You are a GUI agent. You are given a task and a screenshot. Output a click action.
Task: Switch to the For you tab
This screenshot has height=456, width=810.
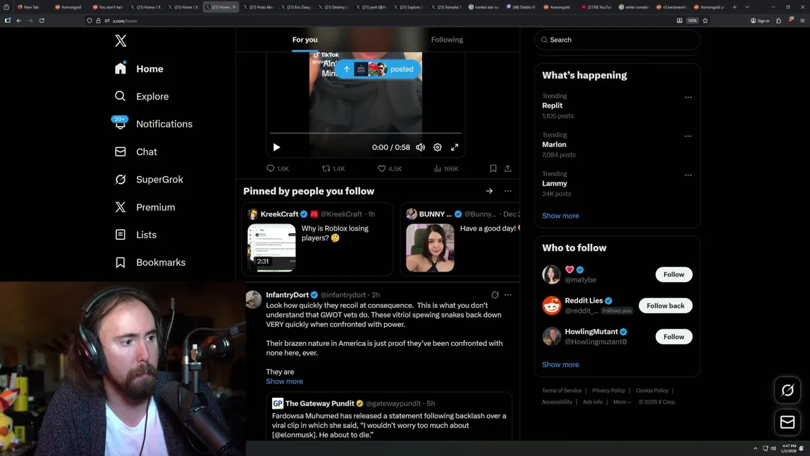click(305, 39)
